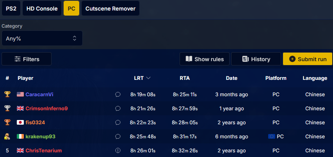Click the silver trophy next to CrimsonInferno9
Image resolution: width=333 pixels, height=157 pixels.
[7, 108]
